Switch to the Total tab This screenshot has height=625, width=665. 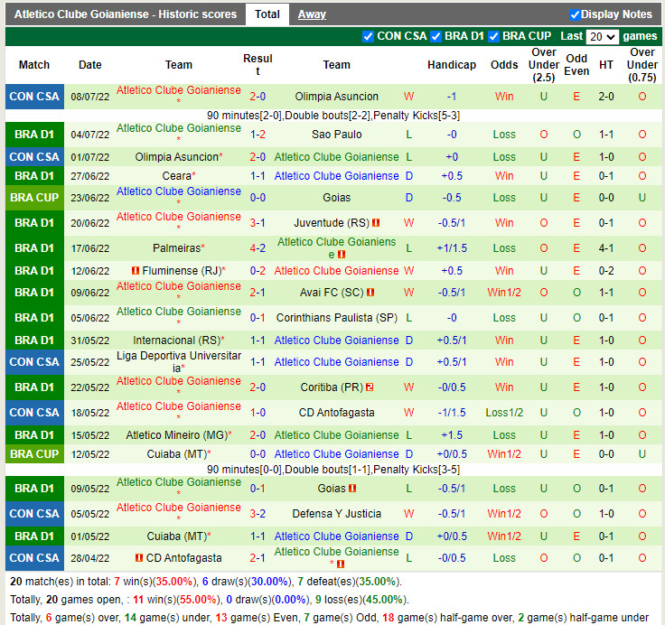267,14
